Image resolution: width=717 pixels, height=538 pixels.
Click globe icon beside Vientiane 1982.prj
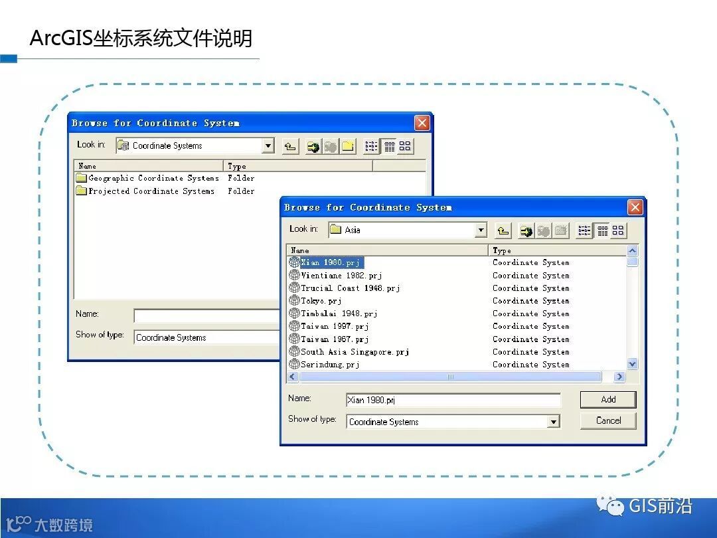point(294,275)
